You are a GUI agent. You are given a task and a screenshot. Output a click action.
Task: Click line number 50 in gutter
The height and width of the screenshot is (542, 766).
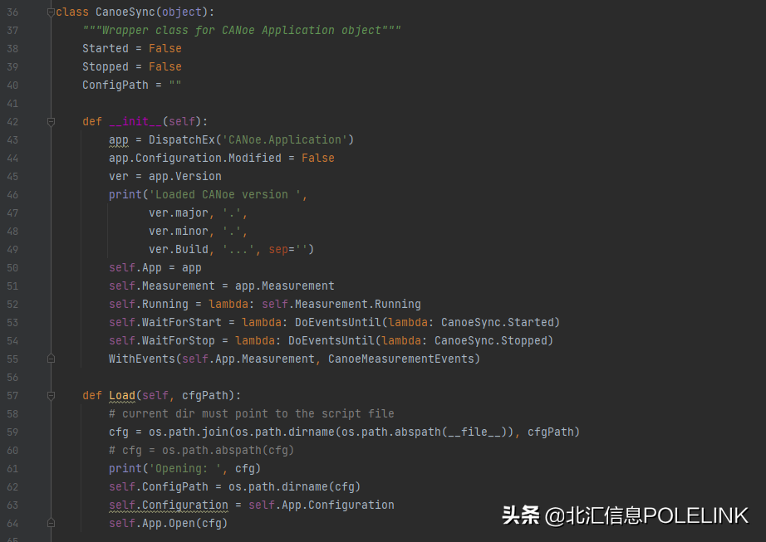click(12, 268)
